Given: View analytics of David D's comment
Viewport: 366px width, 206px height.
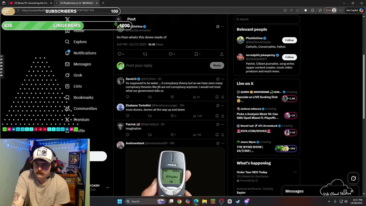Looking at the screenshot, I should 196,97.
